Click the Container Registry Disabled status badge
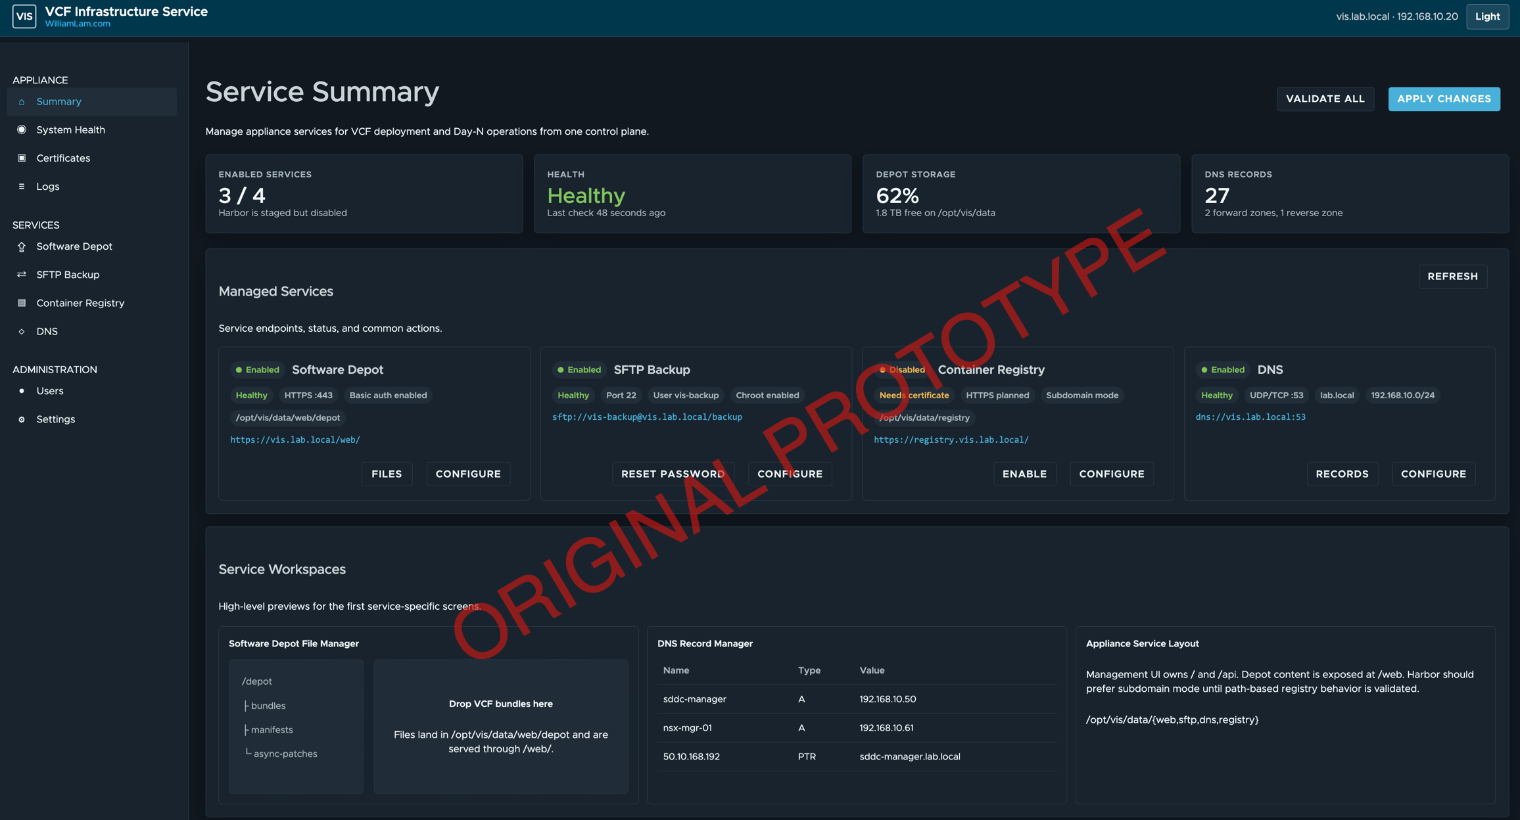The height and width of the screenshot is (820, 1520). (x=901, y=370)
